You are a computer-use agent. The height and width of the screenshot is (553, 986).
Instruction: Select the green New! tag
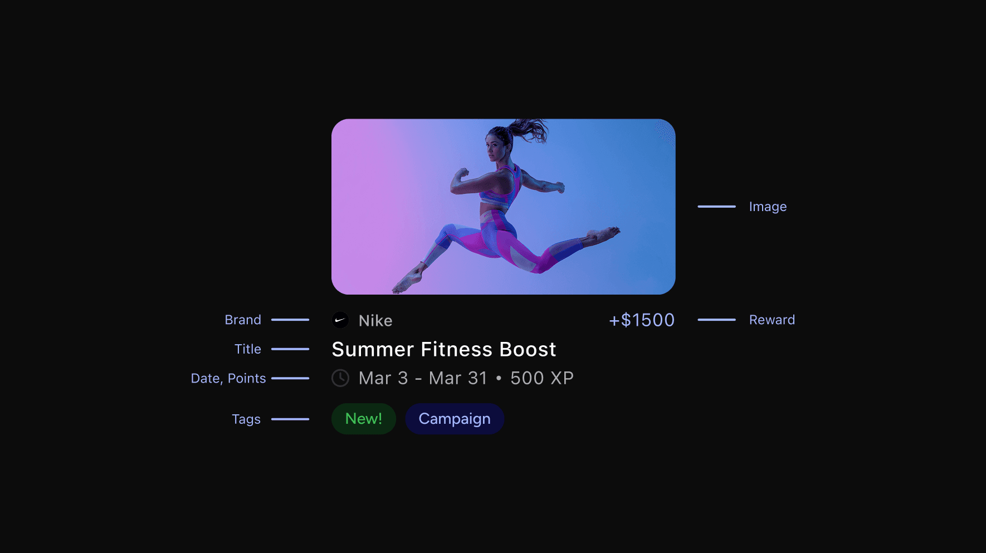[x=364, y=419]
